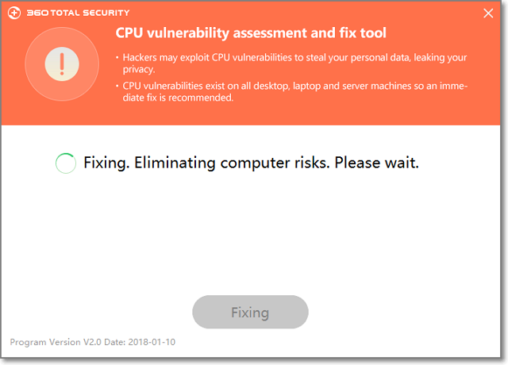Click the blank white area above Fixing button
Screen dimensions: 508x365
pos(251,238)
